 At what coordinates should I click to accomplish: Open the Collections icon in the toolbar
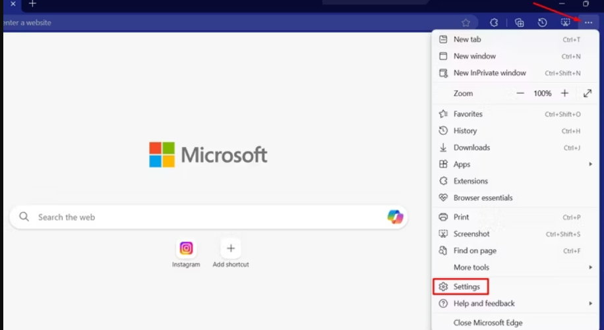[x=519, y=22]
